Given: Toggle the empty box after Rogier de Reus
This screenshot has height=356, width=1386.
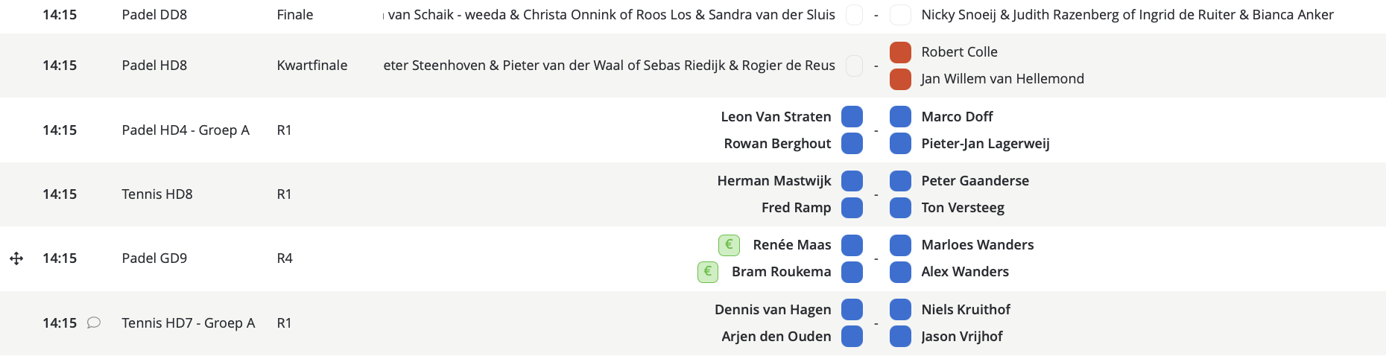Looking at the screenshot, I should pos(854,66).
